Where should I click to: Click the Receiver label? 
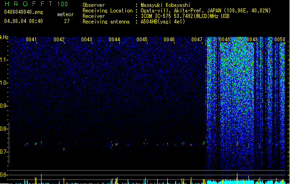[x=94, y=16]
